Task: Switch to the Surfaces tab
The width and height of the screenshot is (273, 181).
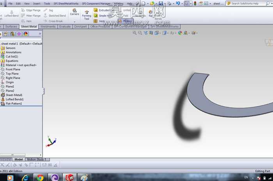Action: [x=11, y=26]
